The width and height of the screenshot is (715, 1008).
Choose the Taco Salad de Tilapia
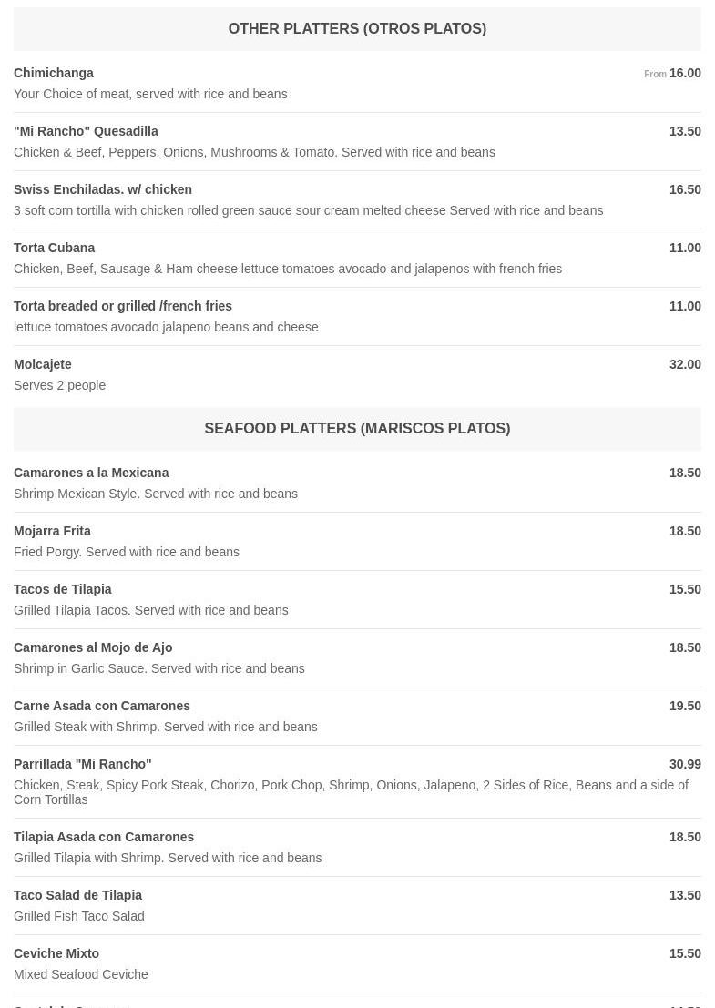point(78,895)
